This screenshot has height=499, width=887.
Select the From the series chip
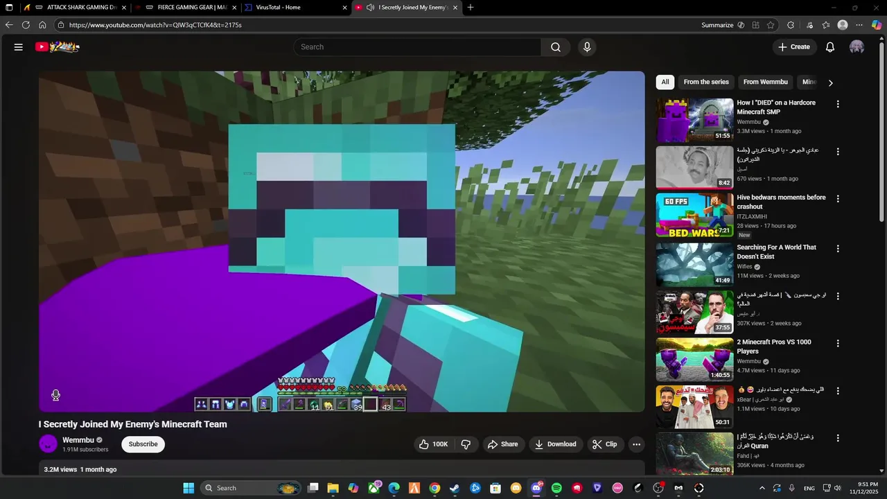click(x=706, y=82)
